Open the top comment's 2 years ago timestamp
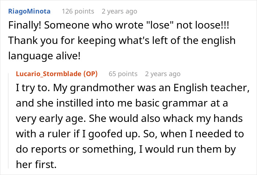This screenshot has width=257, height=175. point(119,11)
